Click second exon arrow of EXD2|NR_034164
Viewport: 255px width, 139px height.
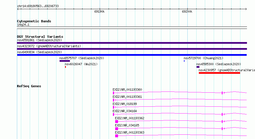[223, 114]
